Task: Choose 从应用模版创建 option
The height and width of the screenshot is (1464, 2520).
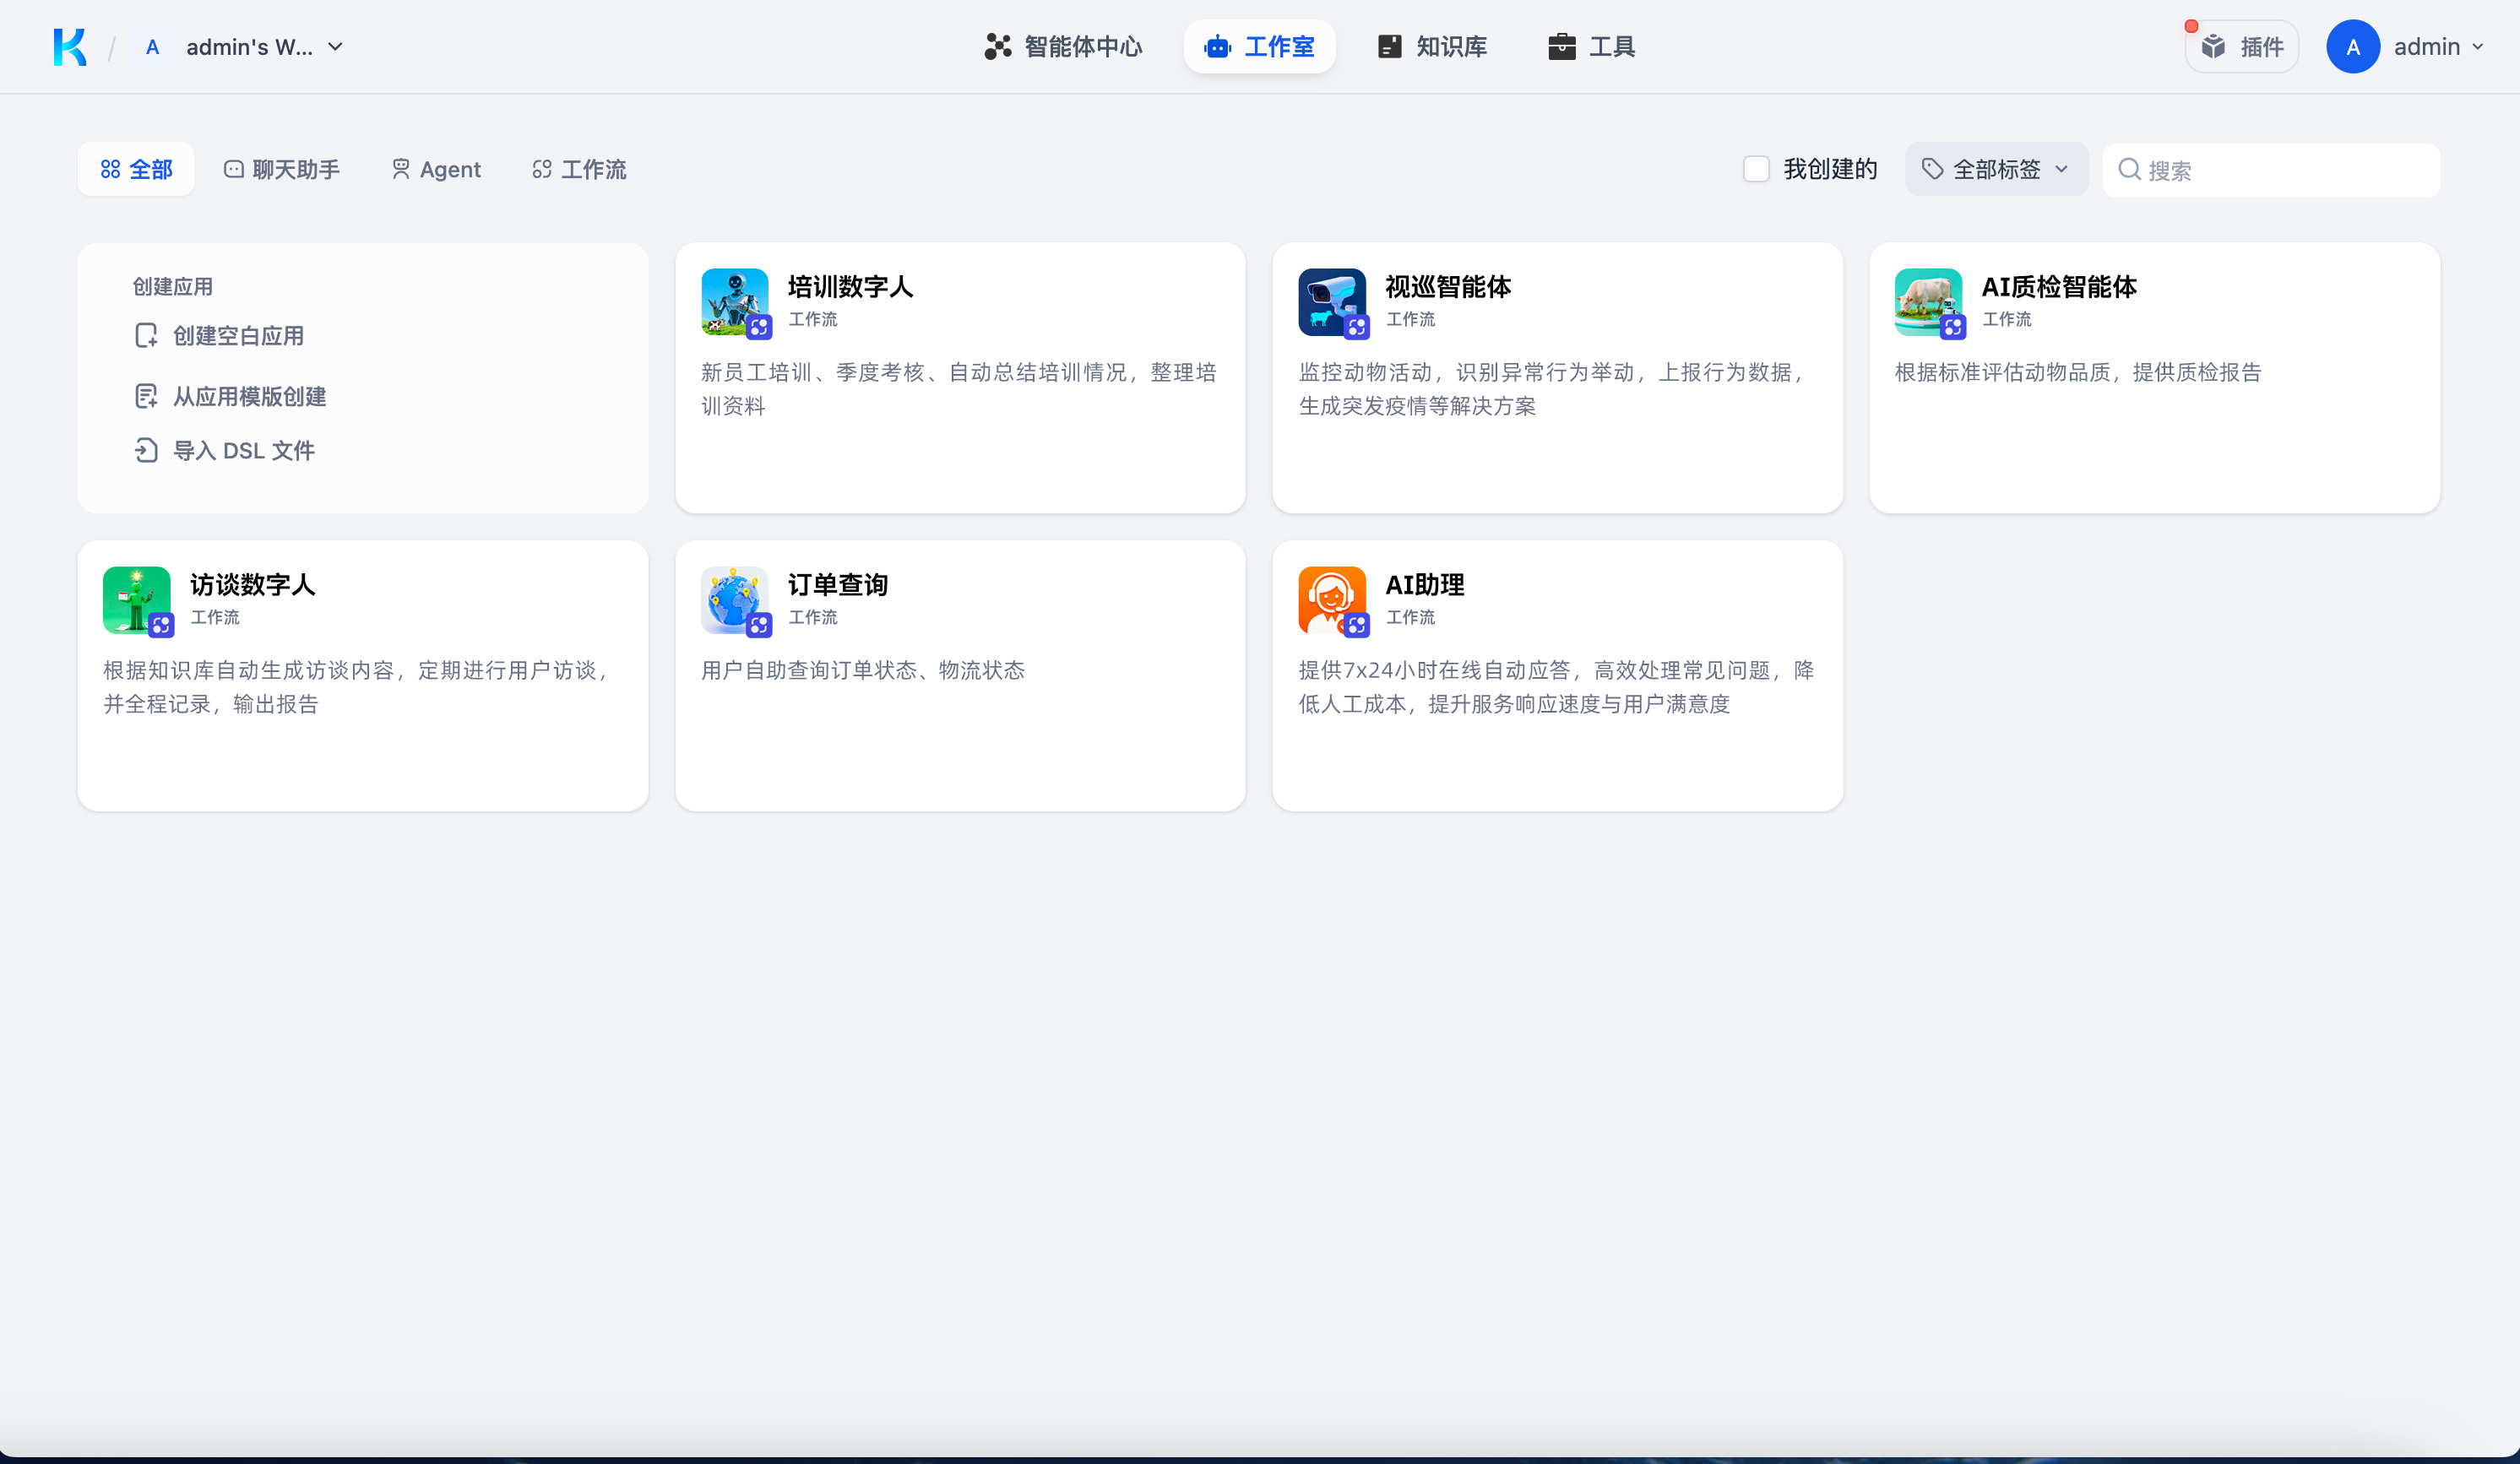Action: [249, 397]
